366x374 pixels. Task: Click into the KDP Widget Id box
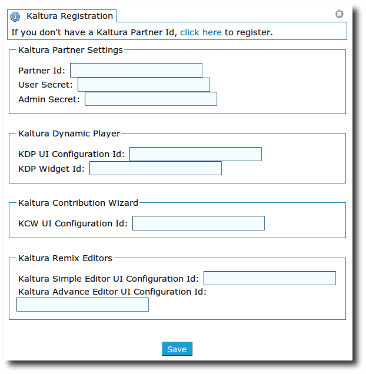point(155,168)
